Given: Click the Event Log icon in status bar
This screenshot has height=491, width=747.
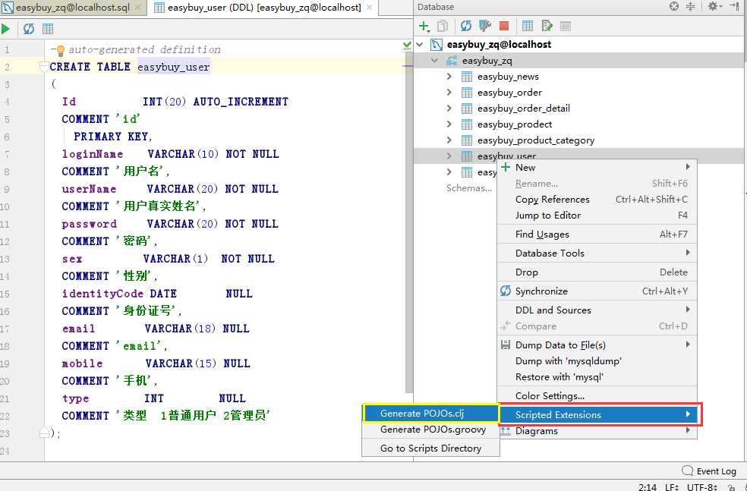Looking at the screenshot, I should (x=688, y=471).
